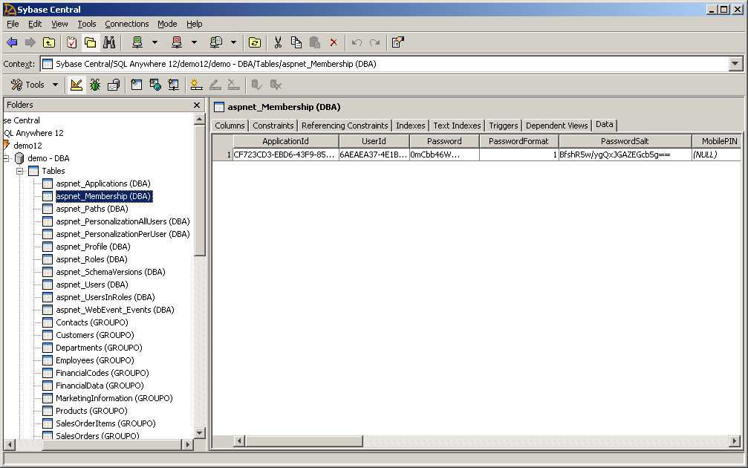Open dropdown arrow beside Disconnect icon

[194, 42]
